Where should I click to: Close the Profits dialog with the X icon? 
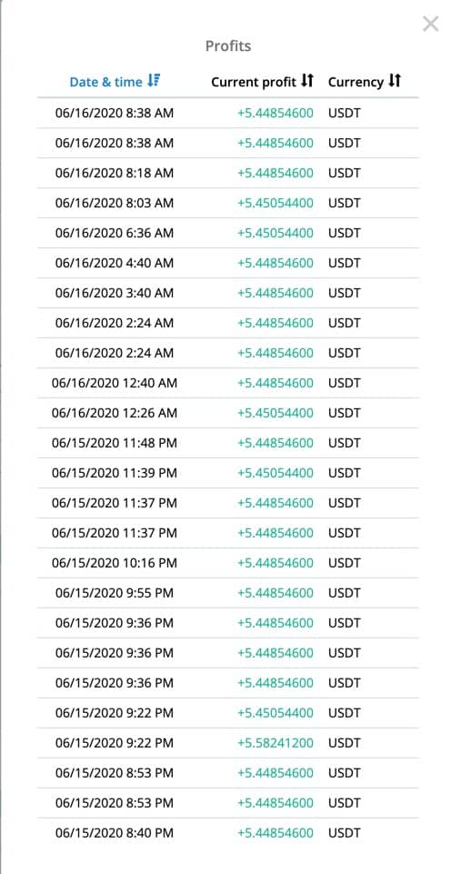click(x=430, y=24)
